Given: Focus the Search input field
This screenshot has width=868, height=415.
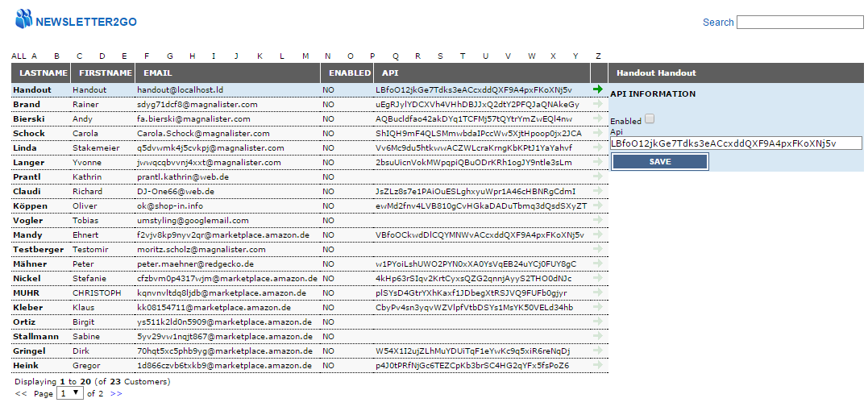Looking at the screenshot, I should point(800,22).
